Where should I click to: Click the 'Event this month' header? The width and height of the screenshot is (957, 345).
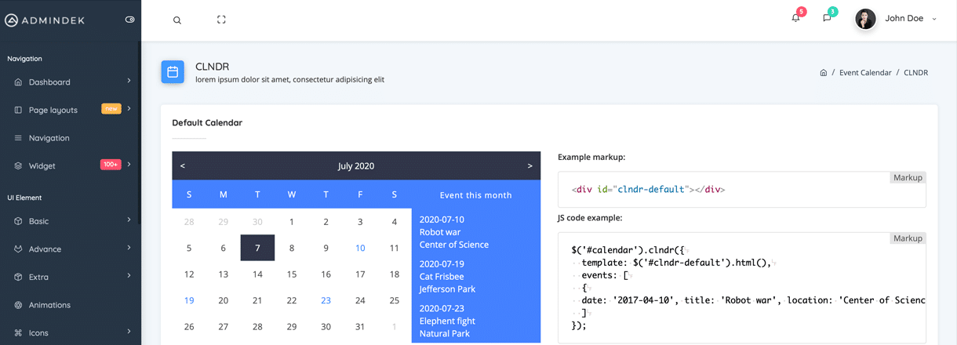point(475,195)
